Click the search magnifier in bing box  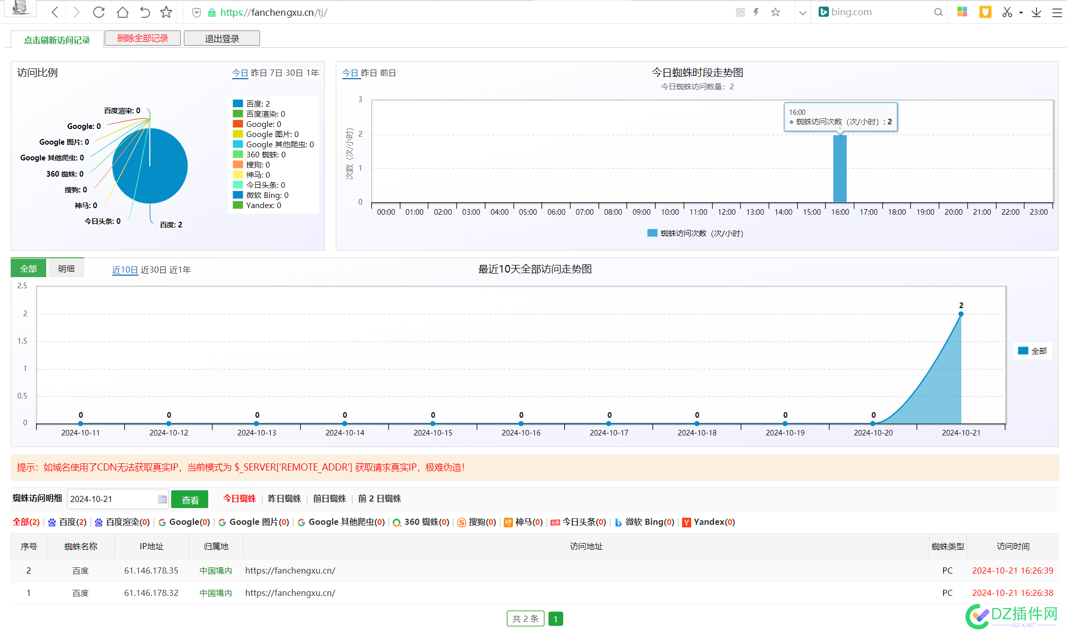[x=938, y=12]
